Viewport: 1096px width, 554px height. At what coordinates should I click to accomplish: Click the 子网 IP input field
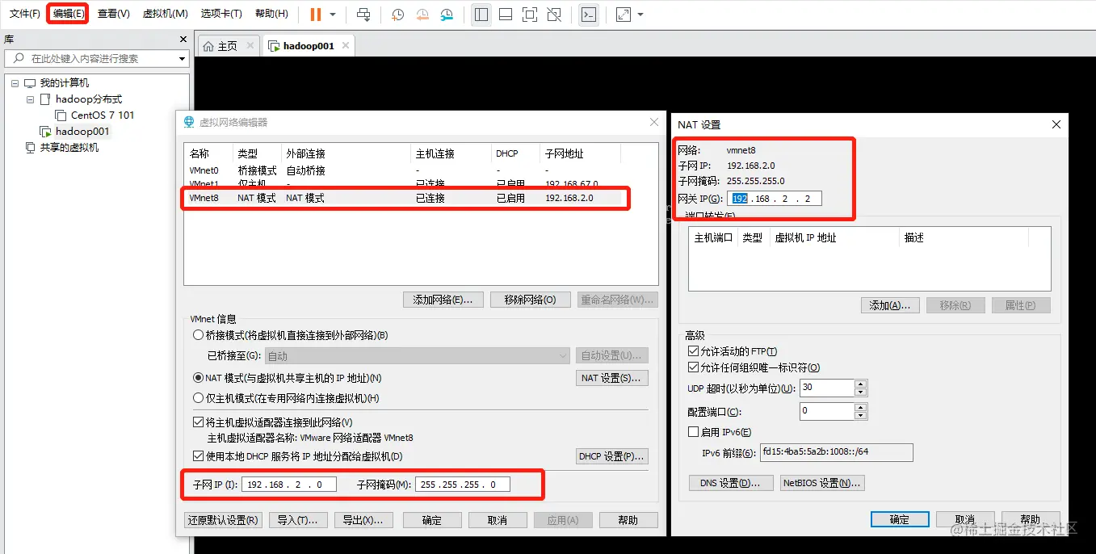[x=288, y=485]
